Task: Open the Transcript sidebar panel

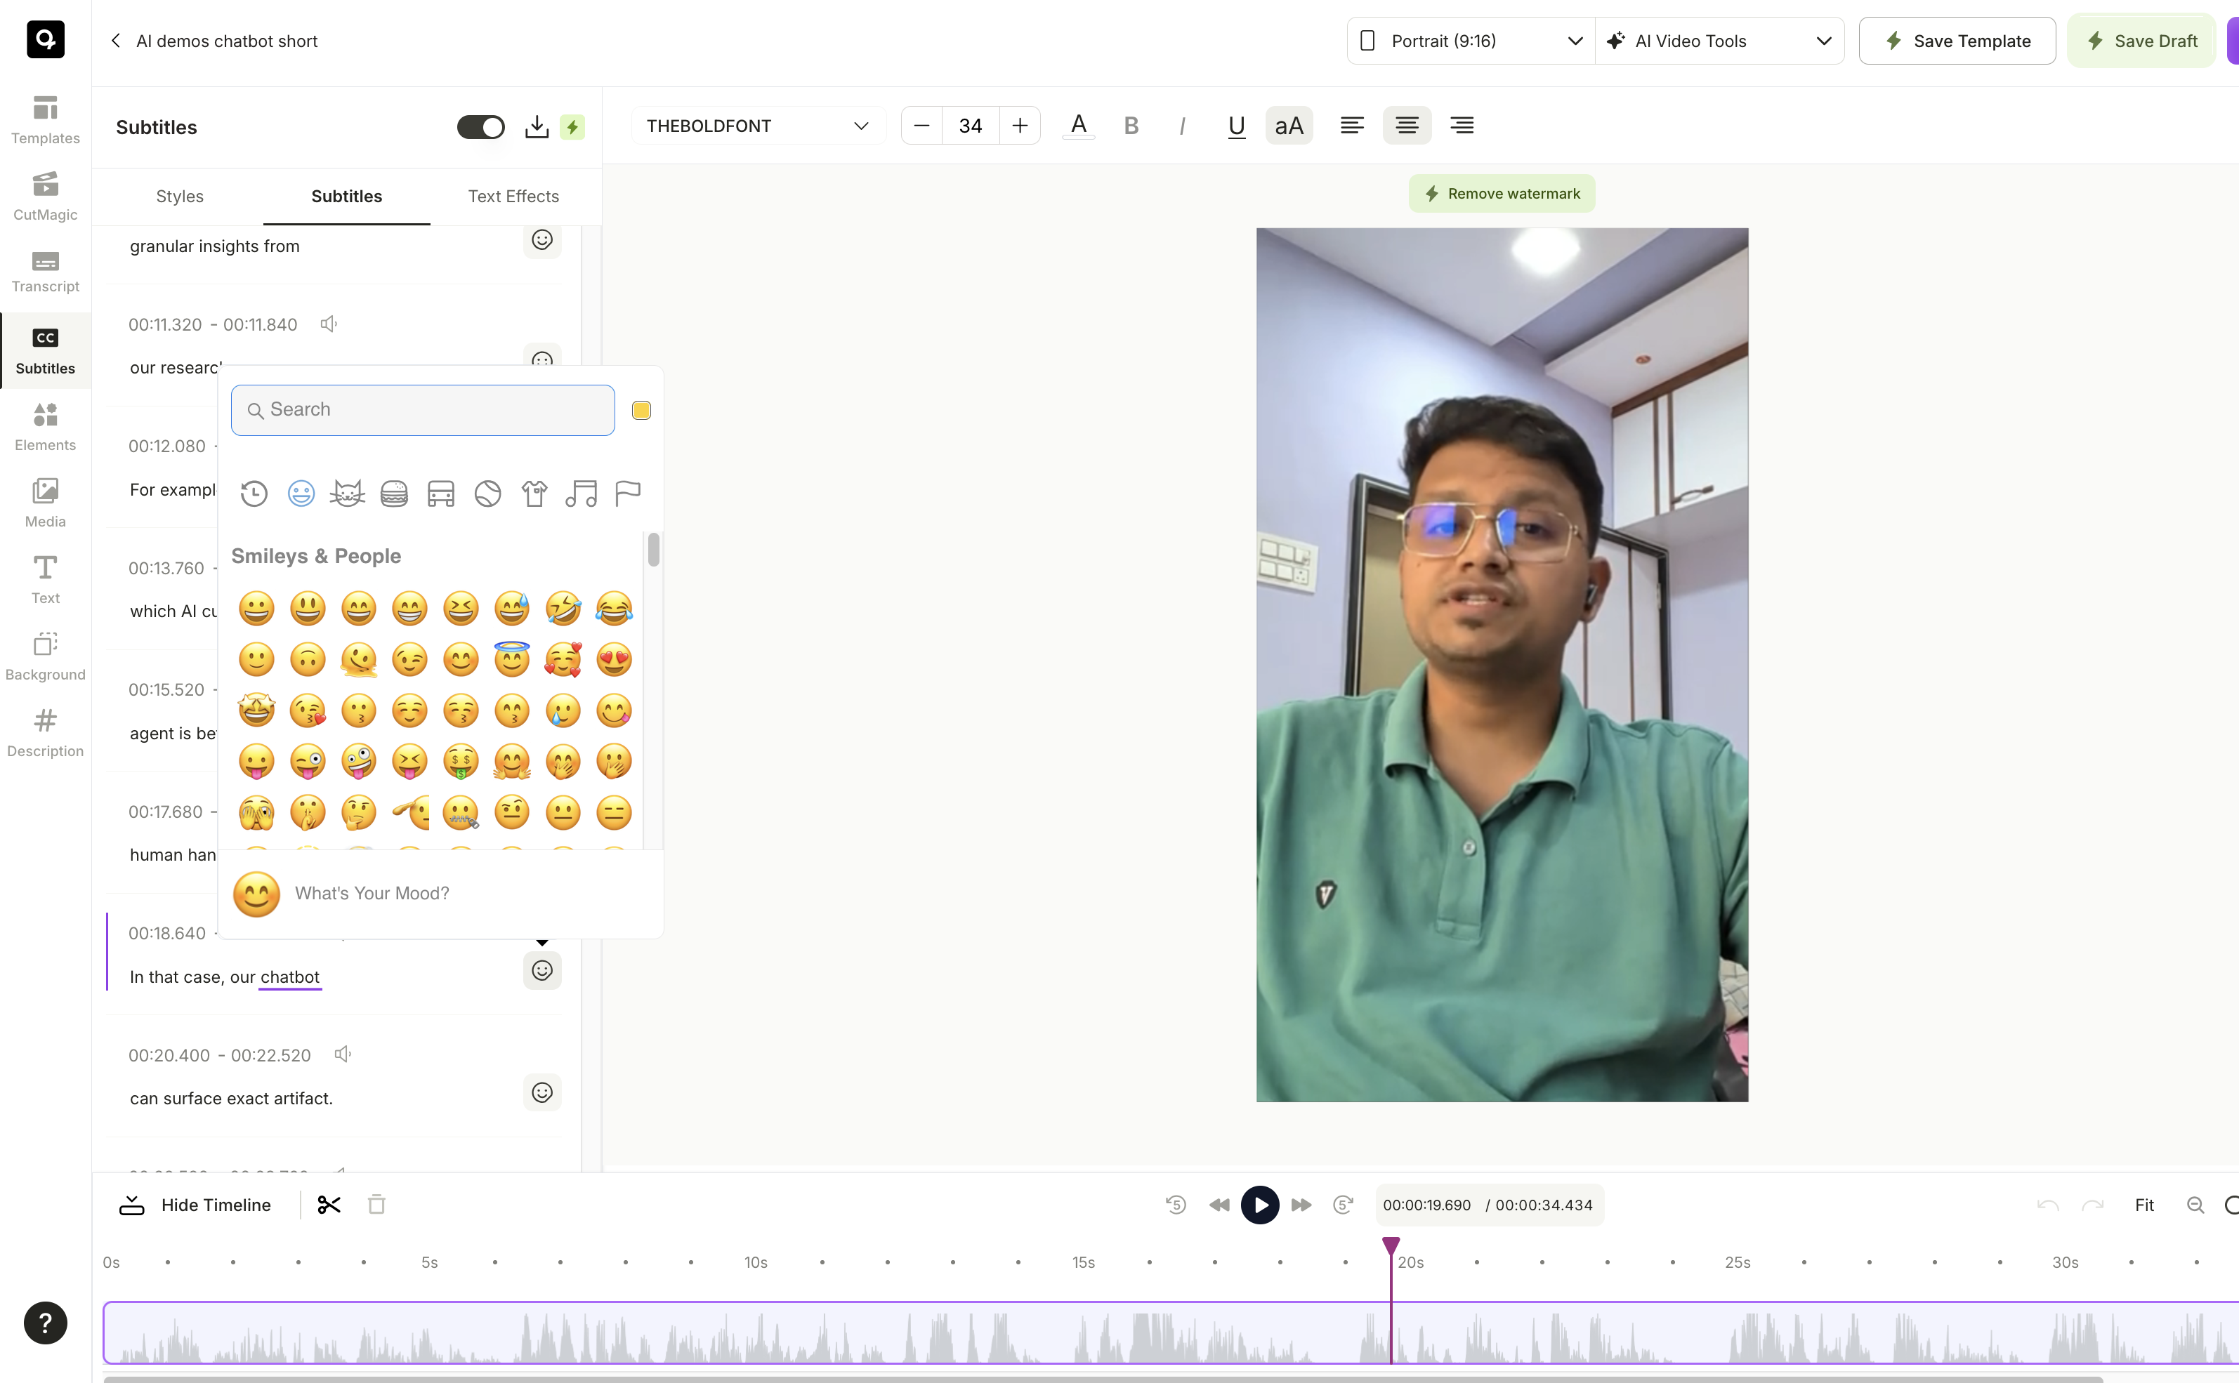Action: click(x=45, y=272)
